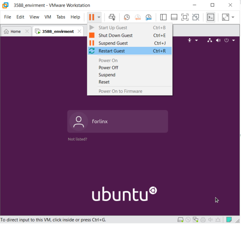Toggle the library sidebar panel icon
This screenshot has height=225, width=241.
tap(163, 17)
